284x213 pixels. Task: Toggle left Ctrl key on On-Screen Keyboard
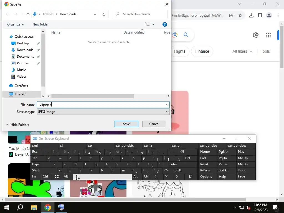pyautogui.click(x=45, y=176)
